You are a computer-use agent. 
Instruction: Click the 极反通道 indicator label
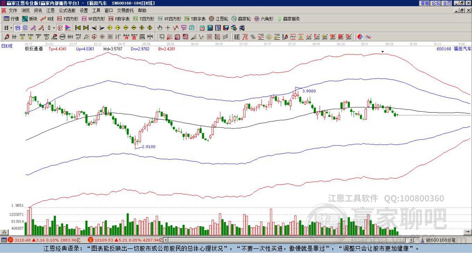tap(34, 48)
